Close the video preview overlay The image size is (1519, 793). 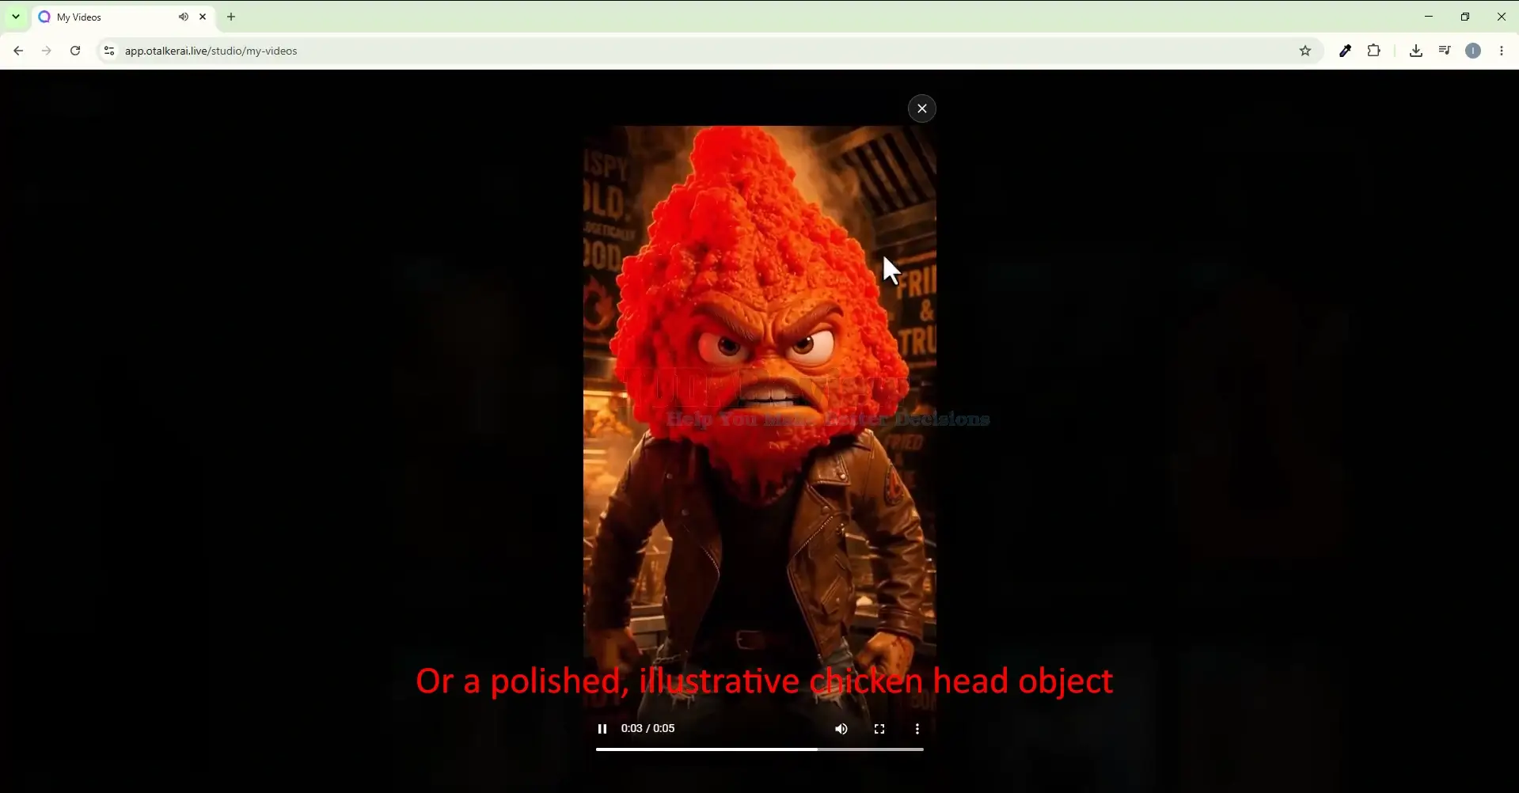922,109
